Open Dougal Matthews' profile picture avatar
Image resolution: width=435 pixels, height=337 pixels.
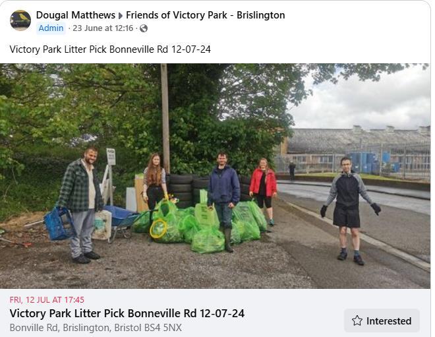tap(20, 20)
